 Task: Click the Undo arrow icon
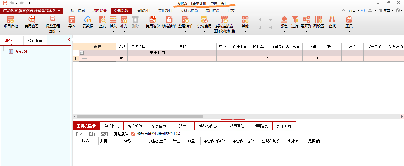pyautogui.click(x=12, y=3)
